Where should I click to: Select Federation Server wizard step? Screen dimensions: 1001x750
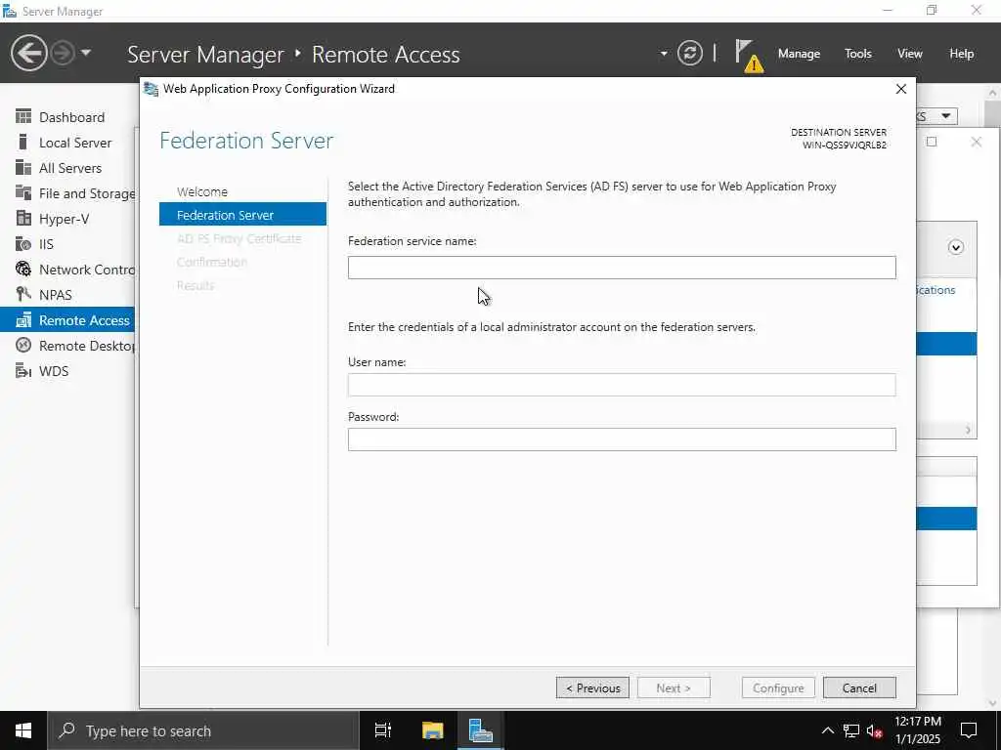(242, 214)
